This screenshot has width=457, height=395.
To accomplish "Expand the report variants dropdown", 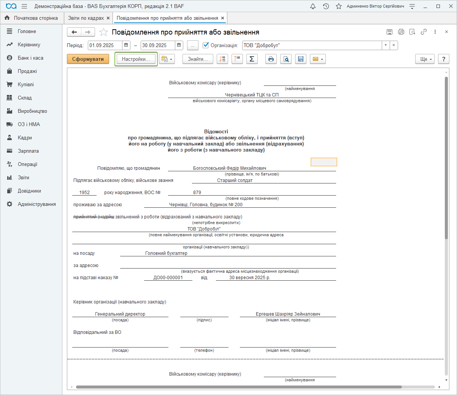I will (x=167, y=59).
